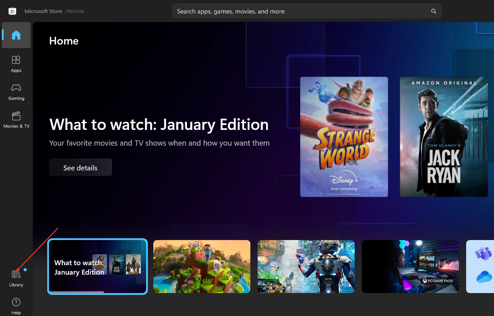Click the 'Your favorite movies and TV shows' subtitle
This screenshot has width=494, height=316.
(x=160, y=143)
